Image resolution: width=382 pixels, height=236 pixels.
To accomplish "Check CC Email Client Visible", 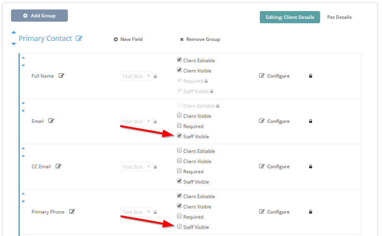I will (x=179, y=160).
